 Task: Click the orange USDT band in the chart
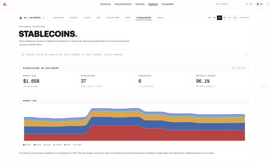[134, 115]
